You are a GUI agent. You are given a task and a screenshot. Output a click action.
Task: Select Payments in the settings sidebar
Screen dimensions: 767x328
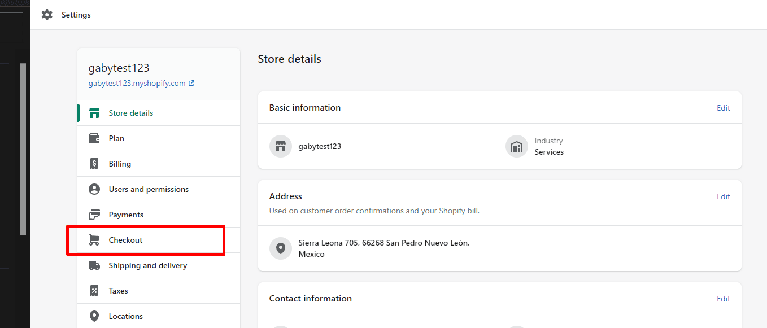[x=159, y=215]
